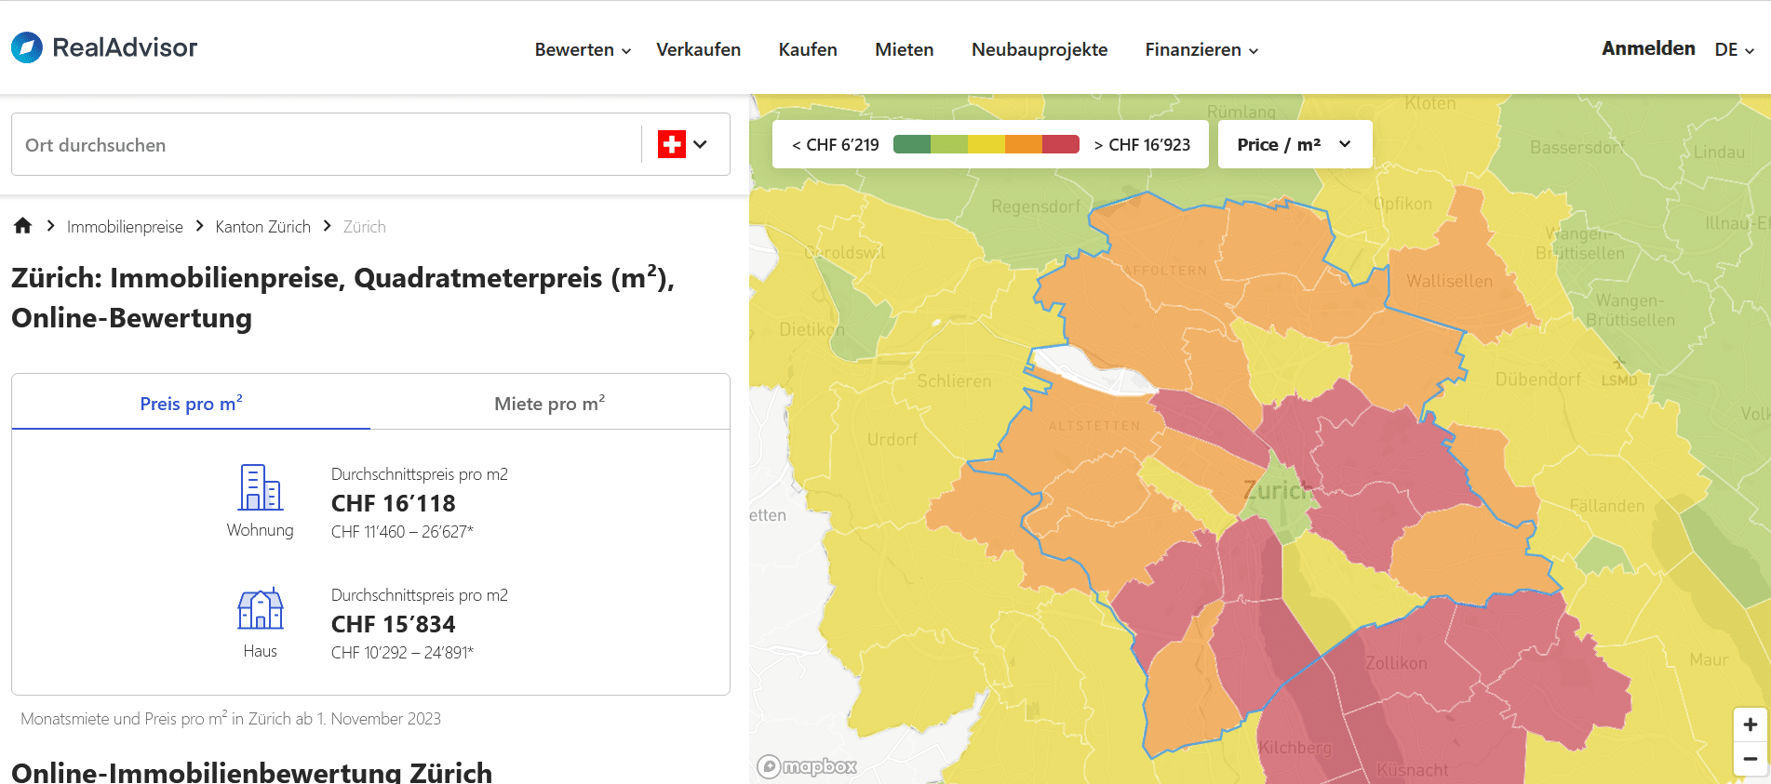
Task: Click the range CHF 11'460 – 26'627*
Action: (402, 532)
